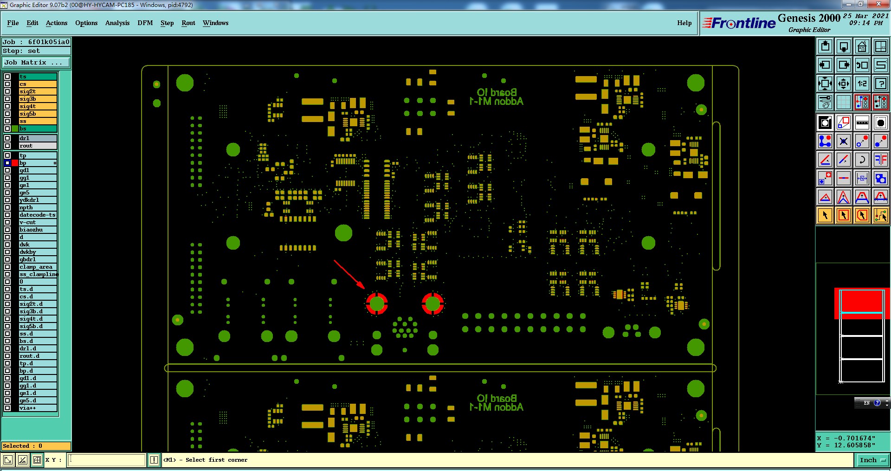
Task: Click the pan up view icon
Action: tap(825, 46)
